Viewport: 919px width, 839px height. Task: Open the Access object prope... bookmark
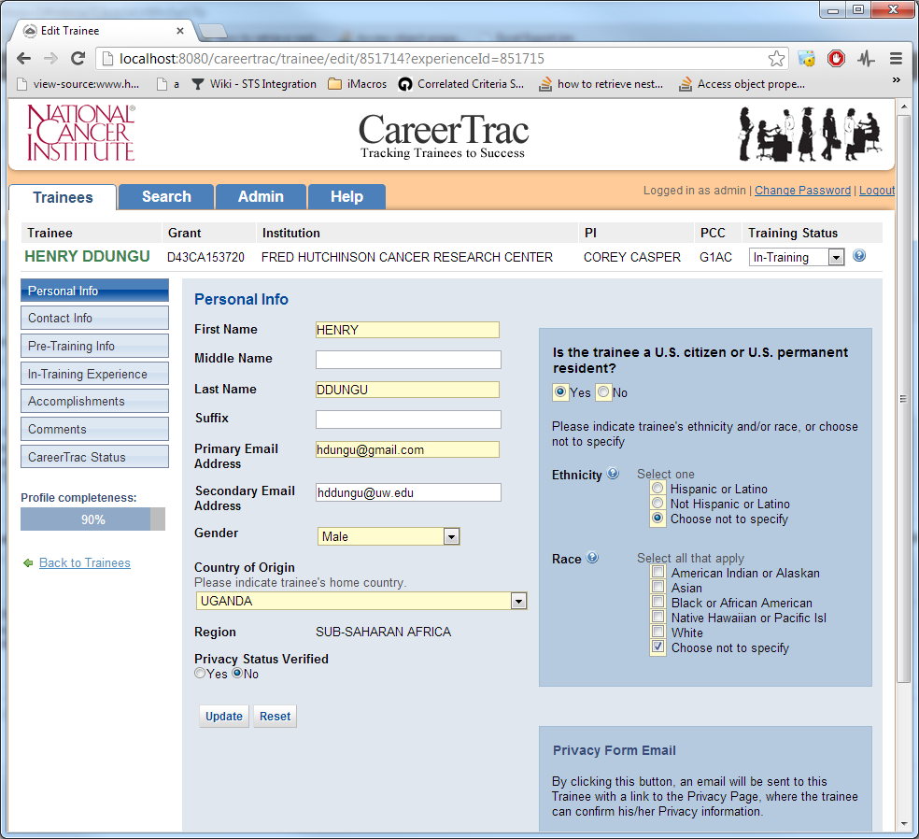click(x=742, y=84)
